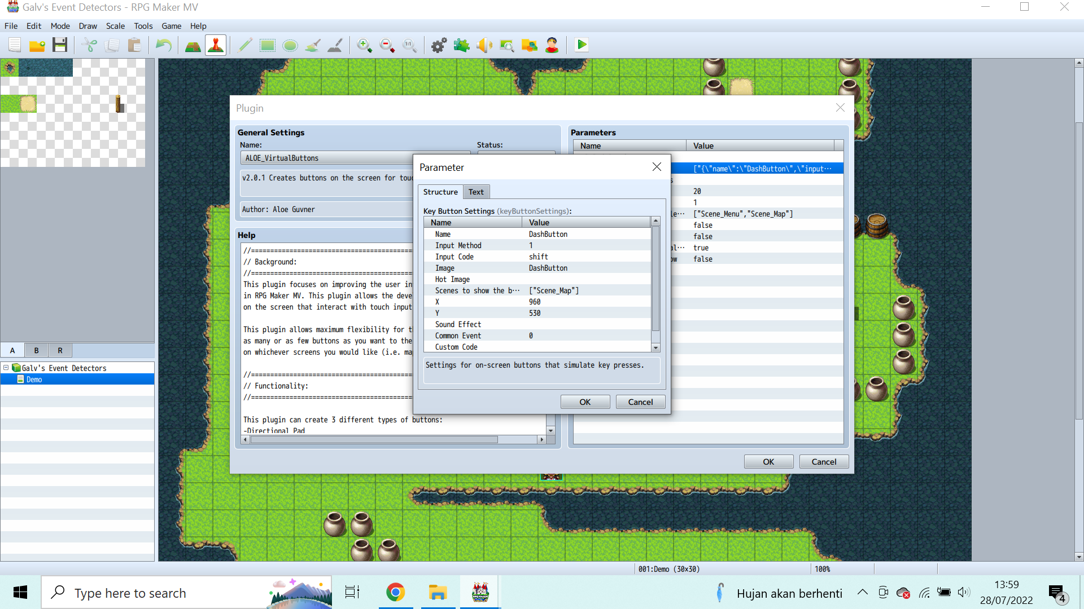This screenshot has height=609, width=1084.
Task: Open the Sound Test speaker icon
Action: click(484, 45)
